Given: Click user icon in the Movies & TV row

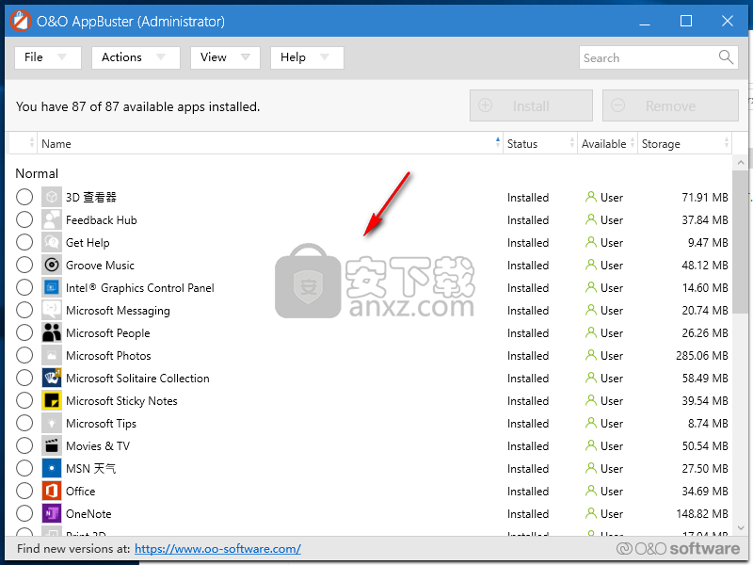Looking at the screenshot, I should 591,445.
